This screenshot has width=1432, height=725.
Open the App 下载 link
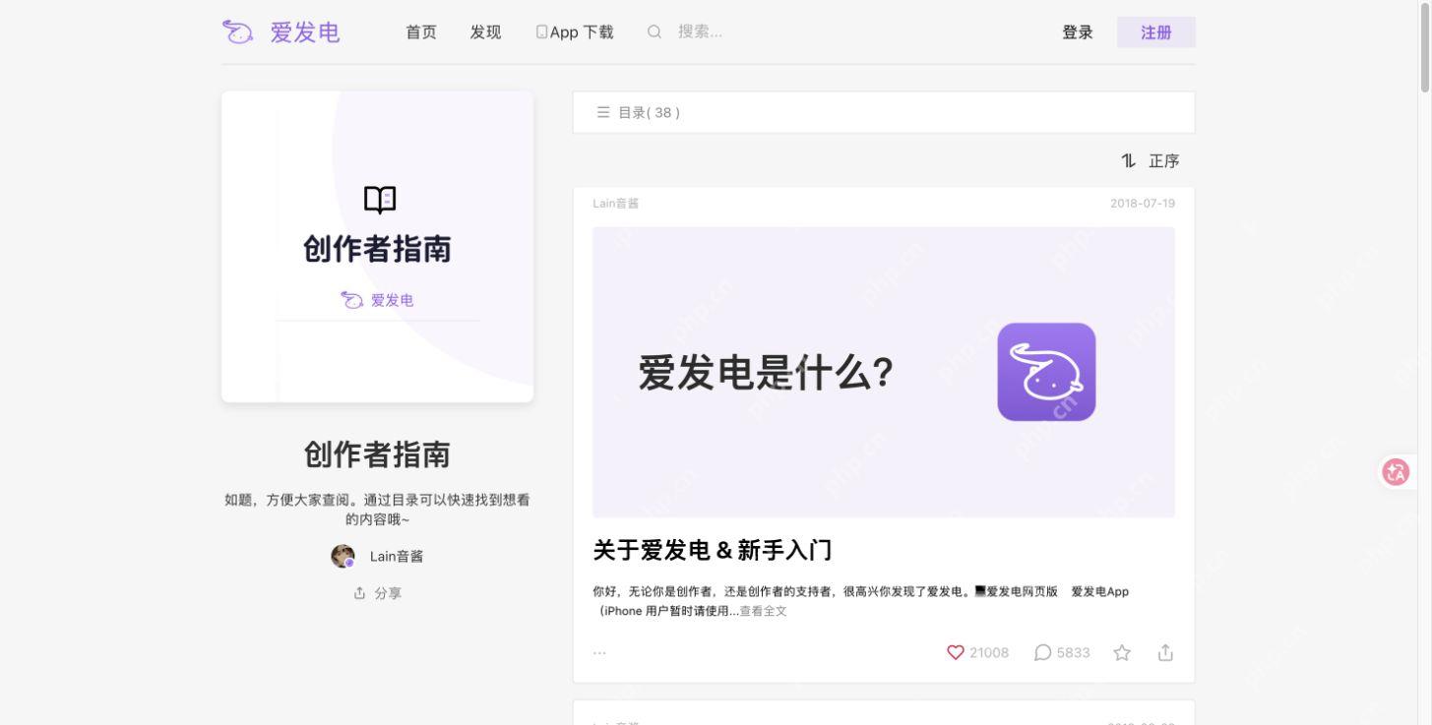[x=575, y=32]
